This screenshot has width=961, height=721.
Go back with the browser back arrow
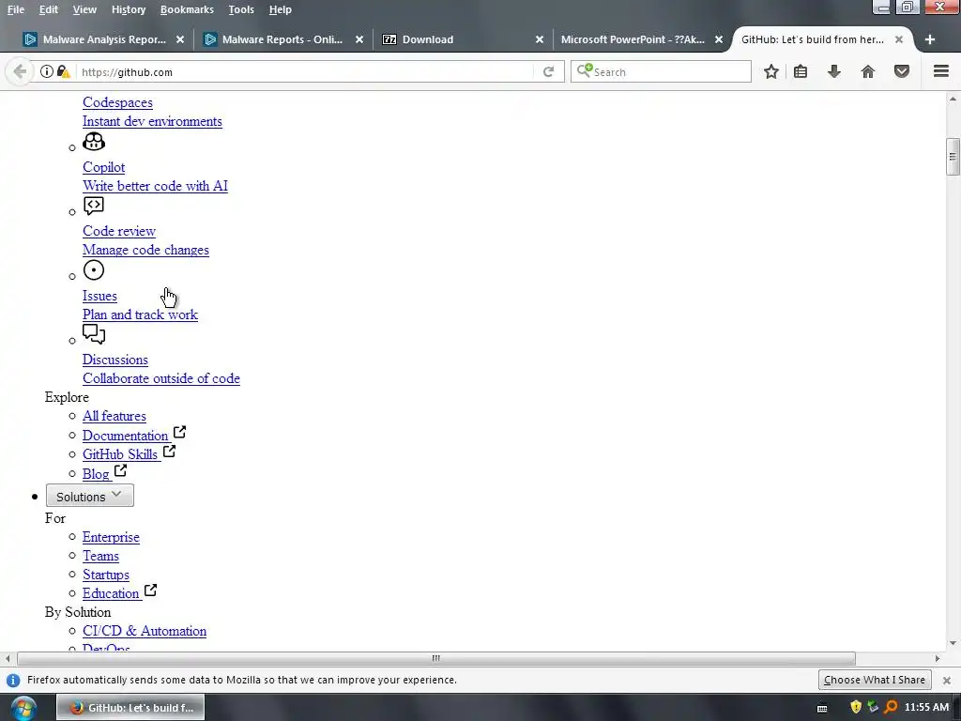click(20, 71)
